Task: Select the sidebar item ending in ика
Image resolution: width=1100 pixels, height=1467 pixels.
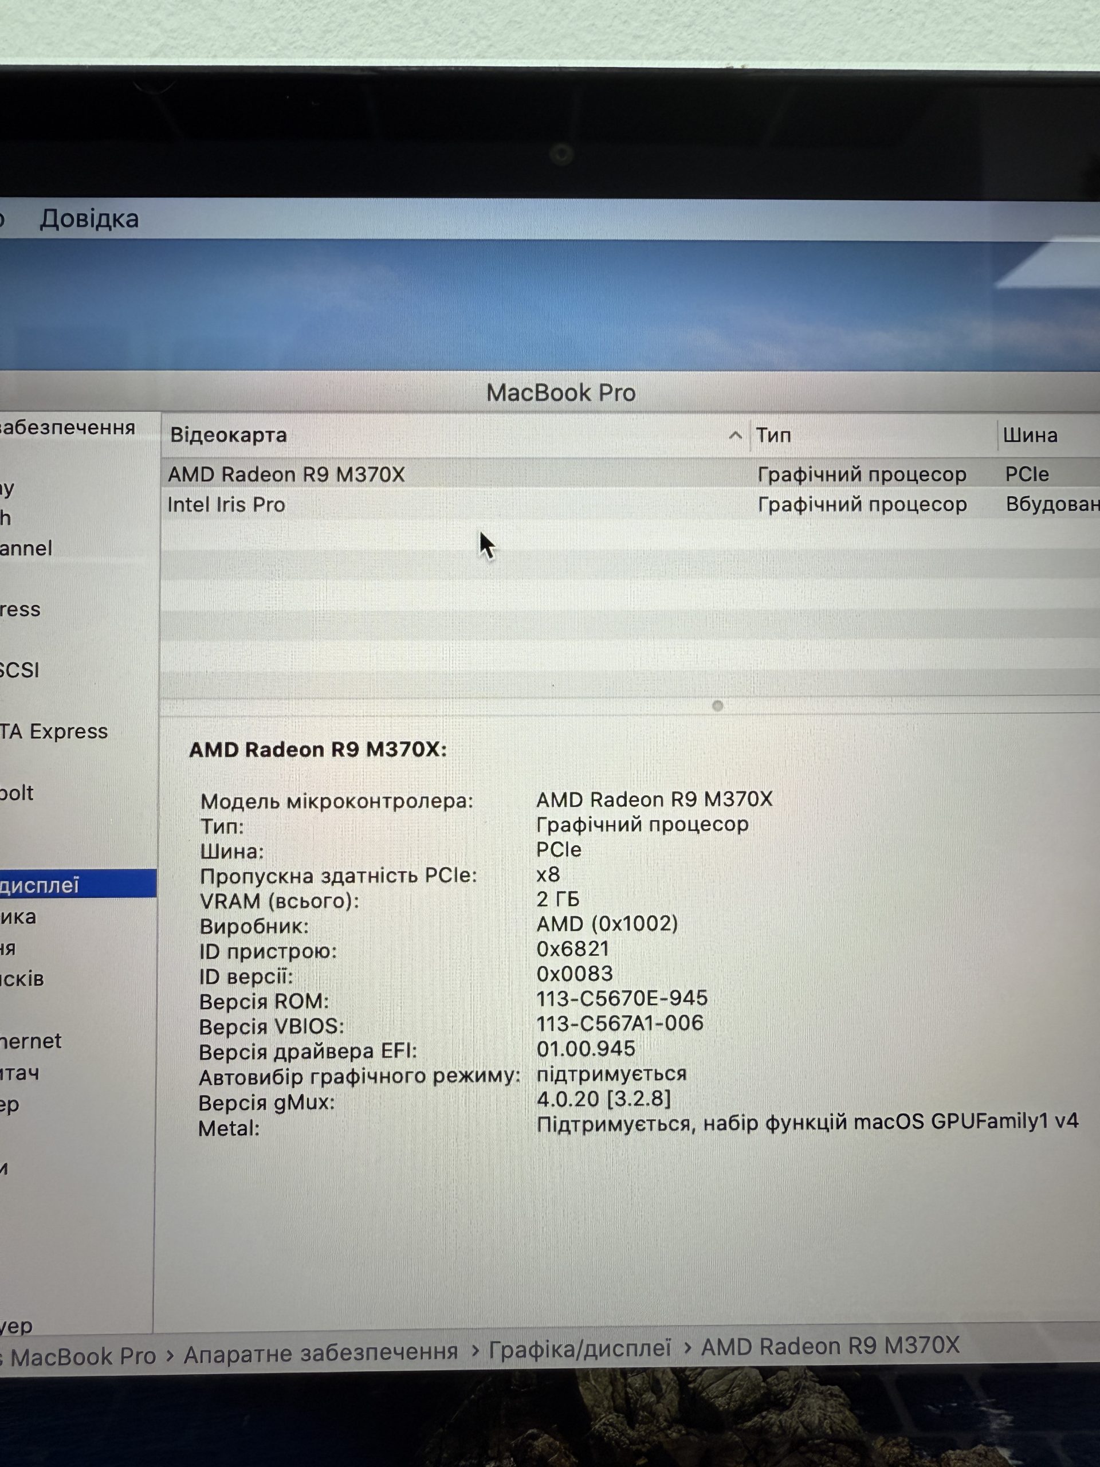Action: (18, 916)
